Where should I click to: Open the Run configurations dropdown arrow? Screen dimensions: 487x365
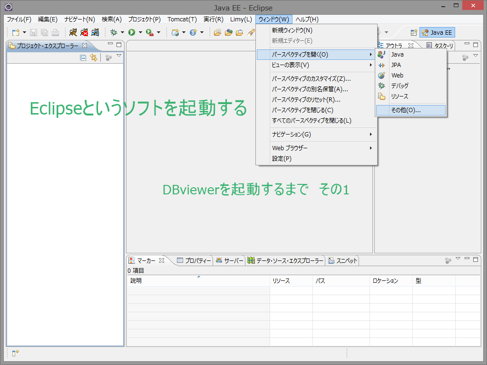140,32
